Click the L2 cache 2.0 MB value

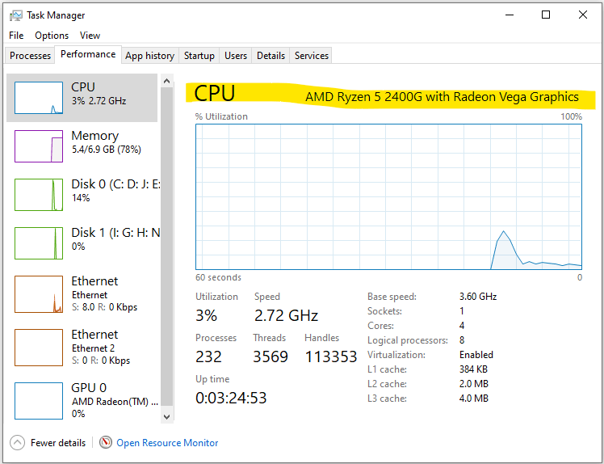[473, 384]
